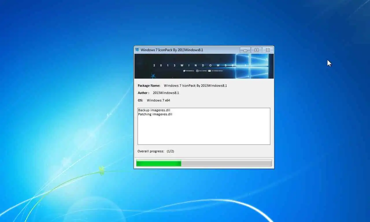Viewport: 370px width, 222px height.
Task: Click the OS label
Action: pyautogui.click(x=140, y=100)
